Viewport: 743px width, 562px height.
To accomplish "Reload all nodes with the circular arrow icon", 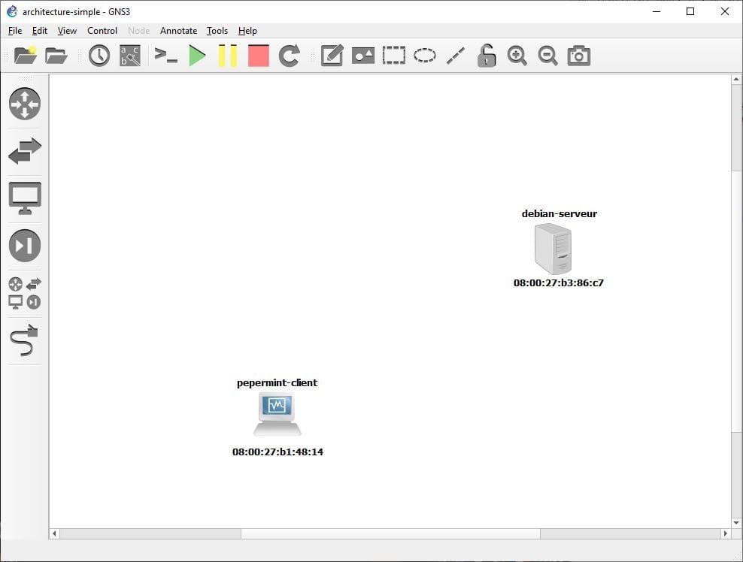I will (288, 55).
